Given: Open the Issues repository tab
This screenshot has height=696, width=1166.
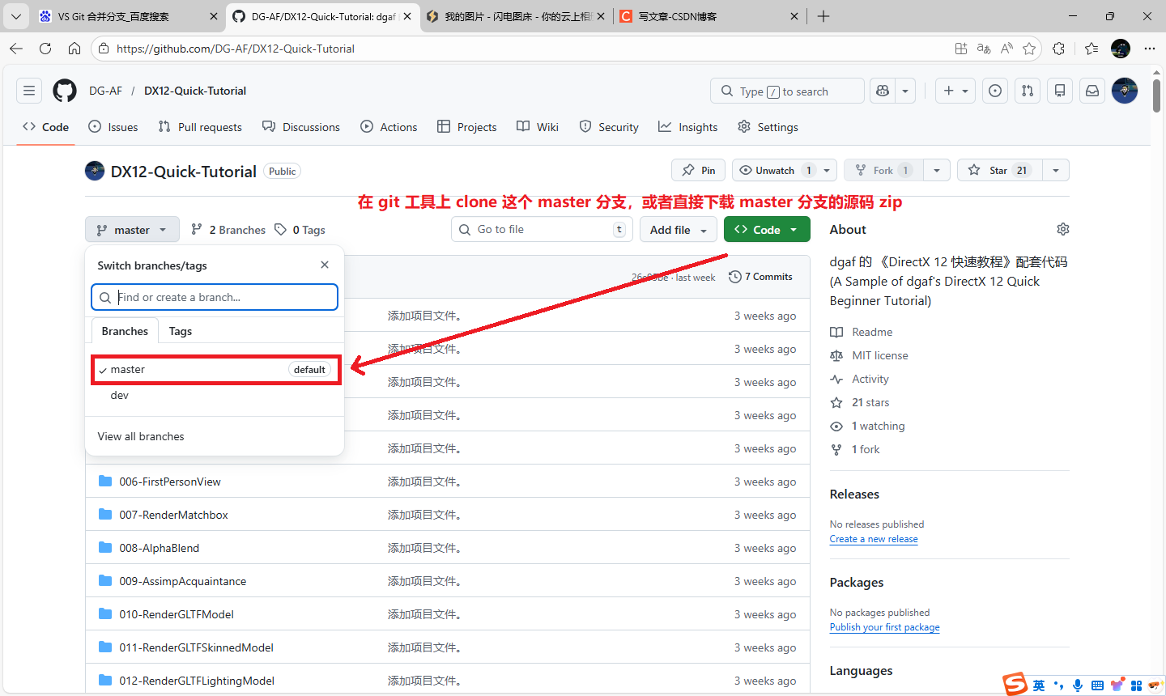Looking at the screenshot, I should [x=113, y=127].
